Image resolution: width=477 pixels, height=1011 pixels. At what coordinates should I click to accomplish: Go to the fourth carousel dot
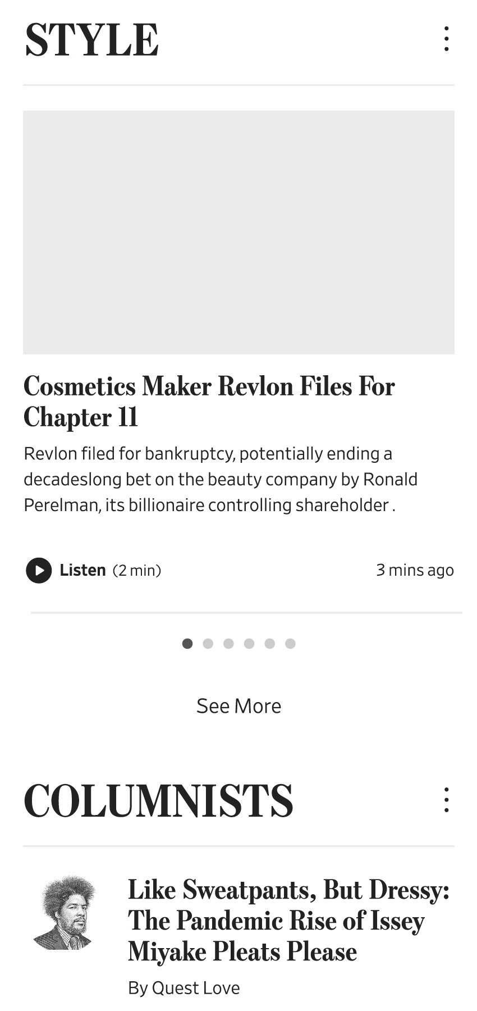coord(249,644)
